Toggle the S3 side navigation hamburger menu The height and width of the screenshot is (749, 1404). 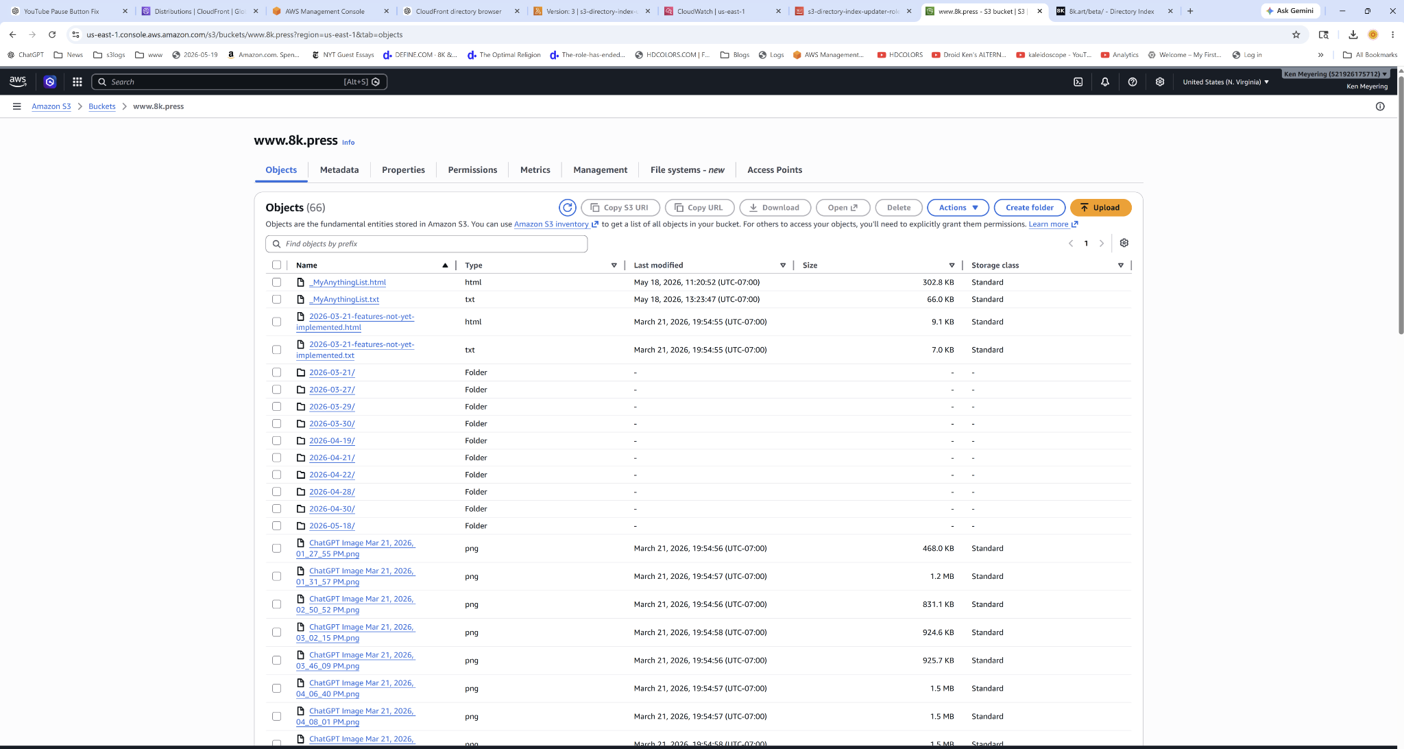click(x=16, y=106)
